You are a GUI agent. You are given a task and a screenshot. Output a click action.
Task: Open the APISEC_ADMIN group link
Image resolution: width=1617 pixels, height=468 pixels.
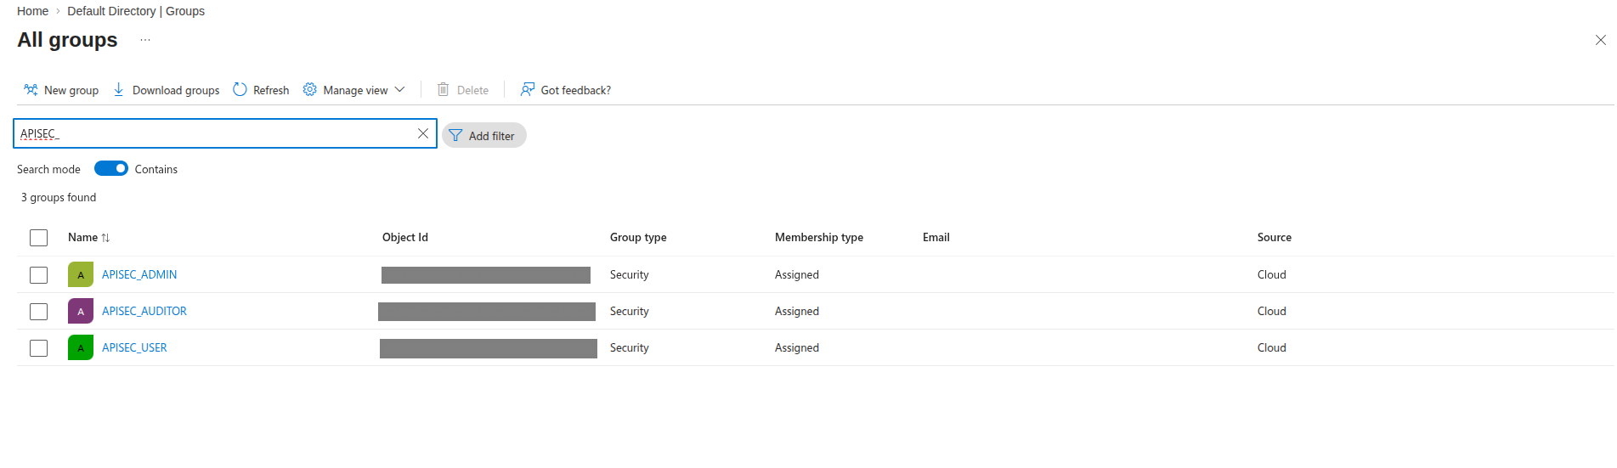(x=139, y=274)
